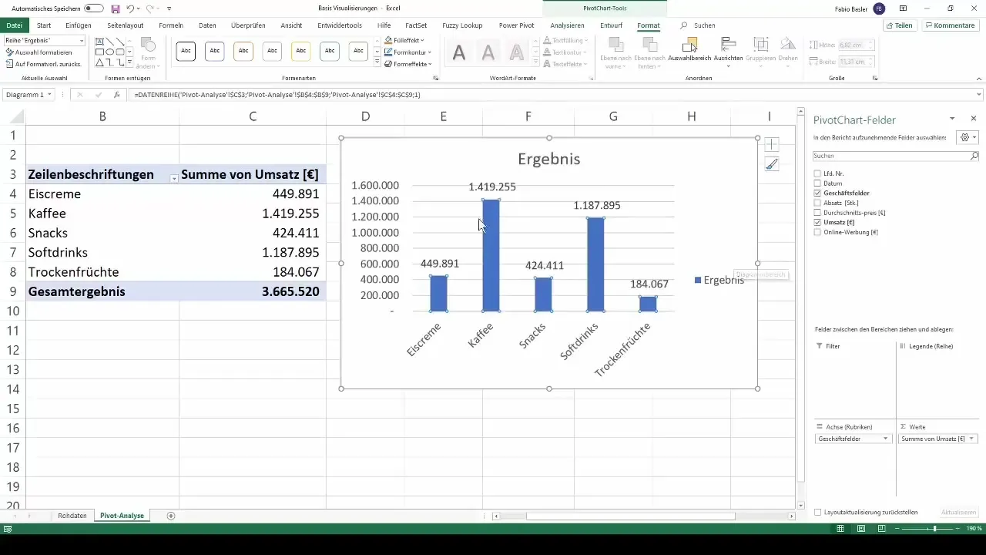Click the chart styles paintbrush button
The width and height of the screenshot is (986, 555).
click(771, 163)
